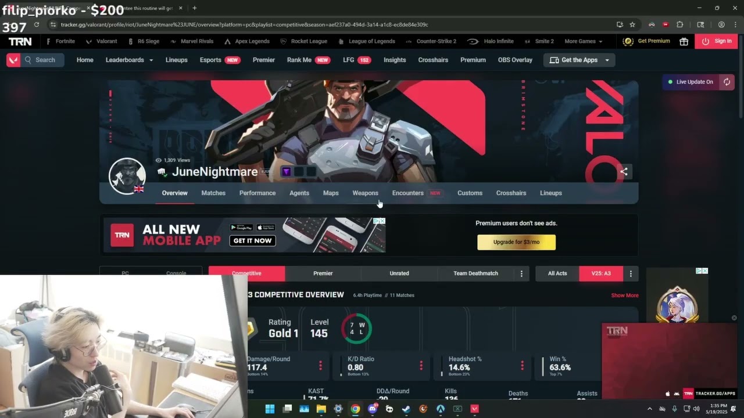
Task: Open the OBS Overlay page
Action: click(x=515, y=60)
